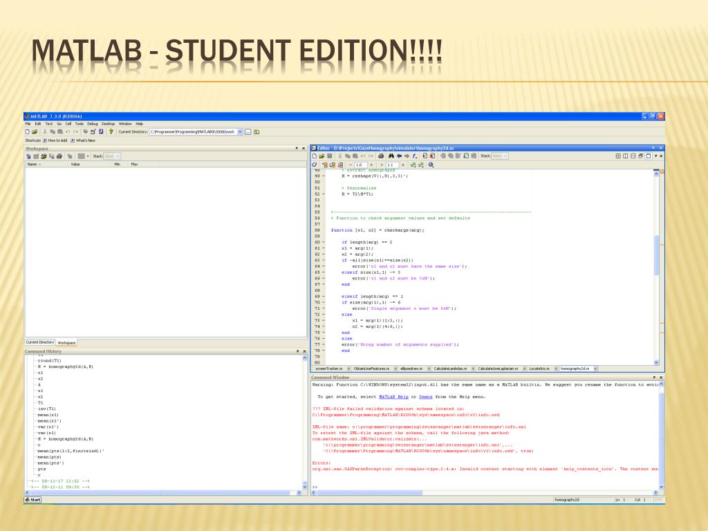The image size is (708, 531).
Task: Click the Print icon in Workspace toolbar
Action: point(59,156)
